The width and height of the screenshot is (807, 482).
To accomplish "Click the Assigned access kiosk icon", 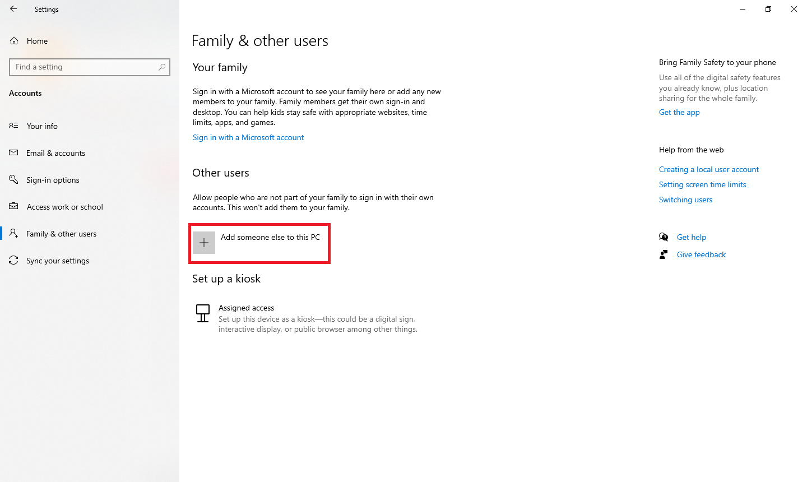I will [203, 313].
